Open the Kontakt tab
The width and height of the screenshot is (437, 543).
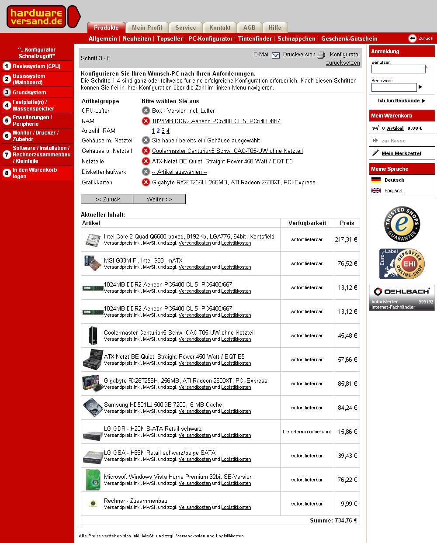point(220,28)
